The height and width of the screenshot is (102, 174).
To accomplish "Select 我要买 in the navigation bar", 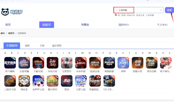I will tap(47, 25).
